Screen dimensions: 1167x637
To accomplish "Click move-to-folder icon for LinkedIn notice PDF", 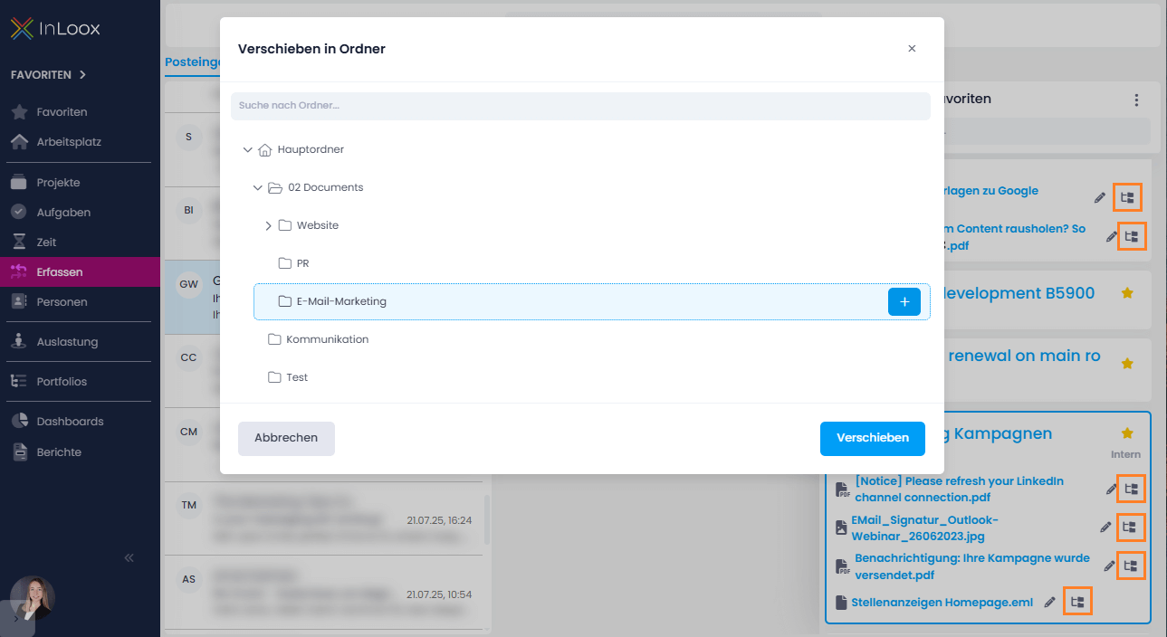I will pyautogui.click(x=1130, y=489).
